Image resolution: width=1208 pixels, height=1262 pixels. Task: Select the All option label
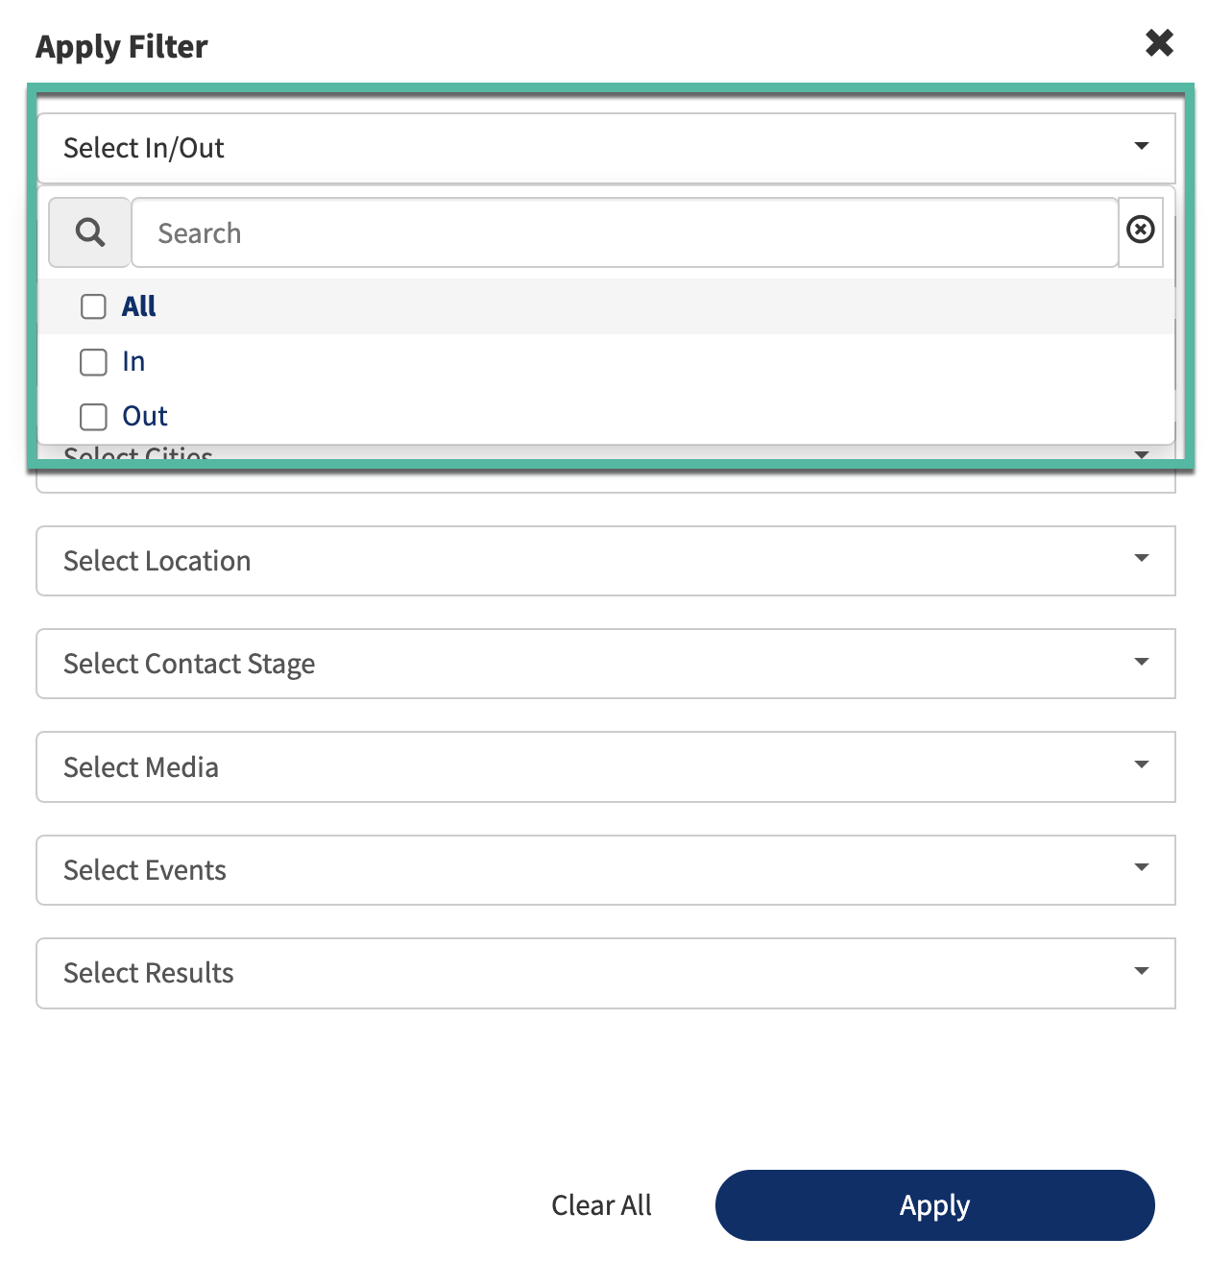click(138, 306)
